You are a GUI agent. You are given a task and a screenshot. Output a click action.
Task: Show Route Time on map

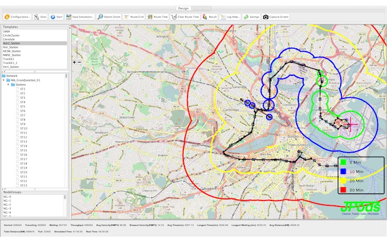[x=159, y=17]
